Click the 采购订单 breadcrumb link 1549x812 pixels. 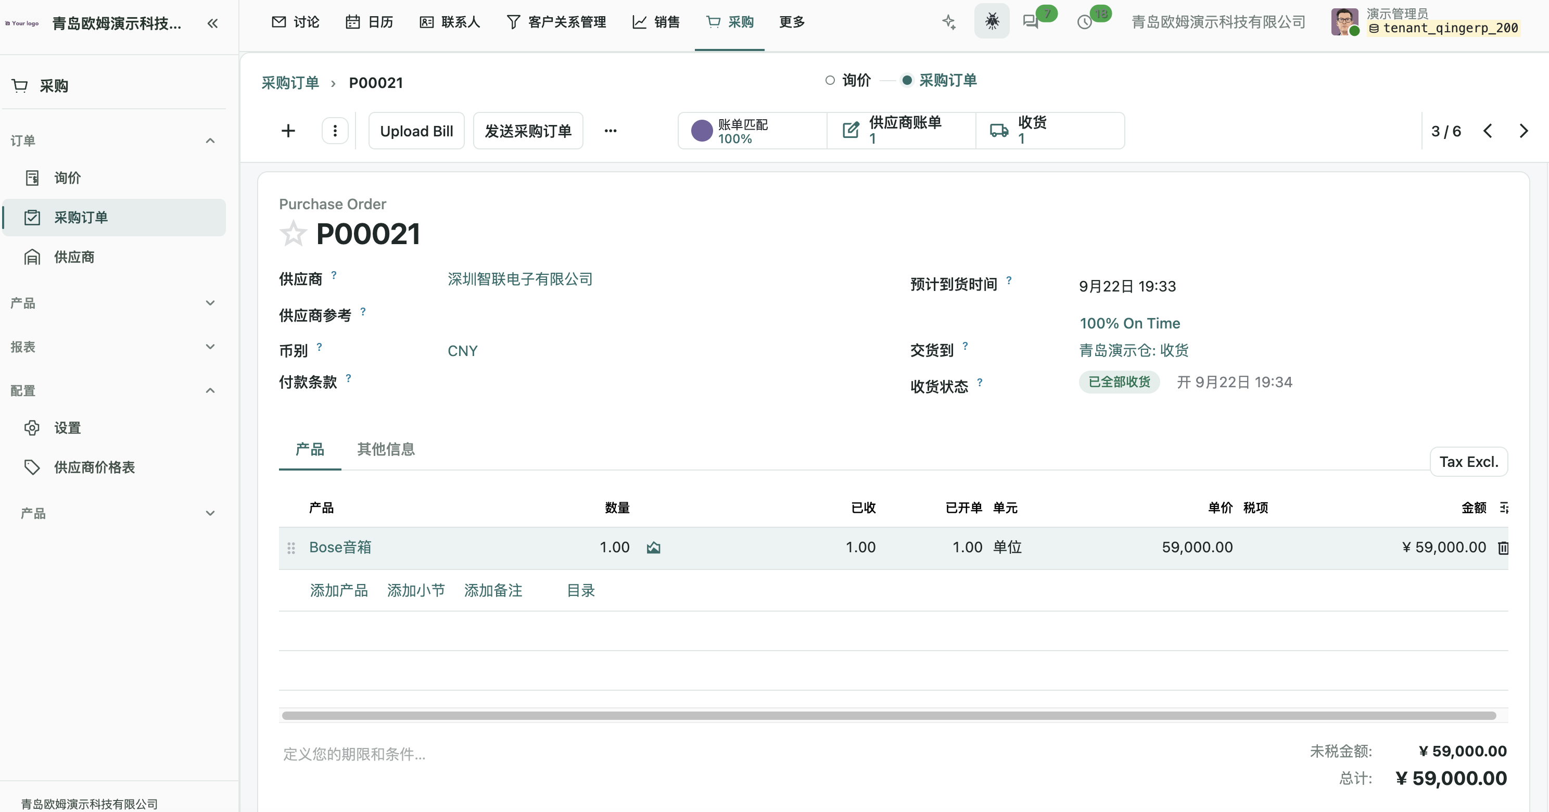(x=290, y=83)
